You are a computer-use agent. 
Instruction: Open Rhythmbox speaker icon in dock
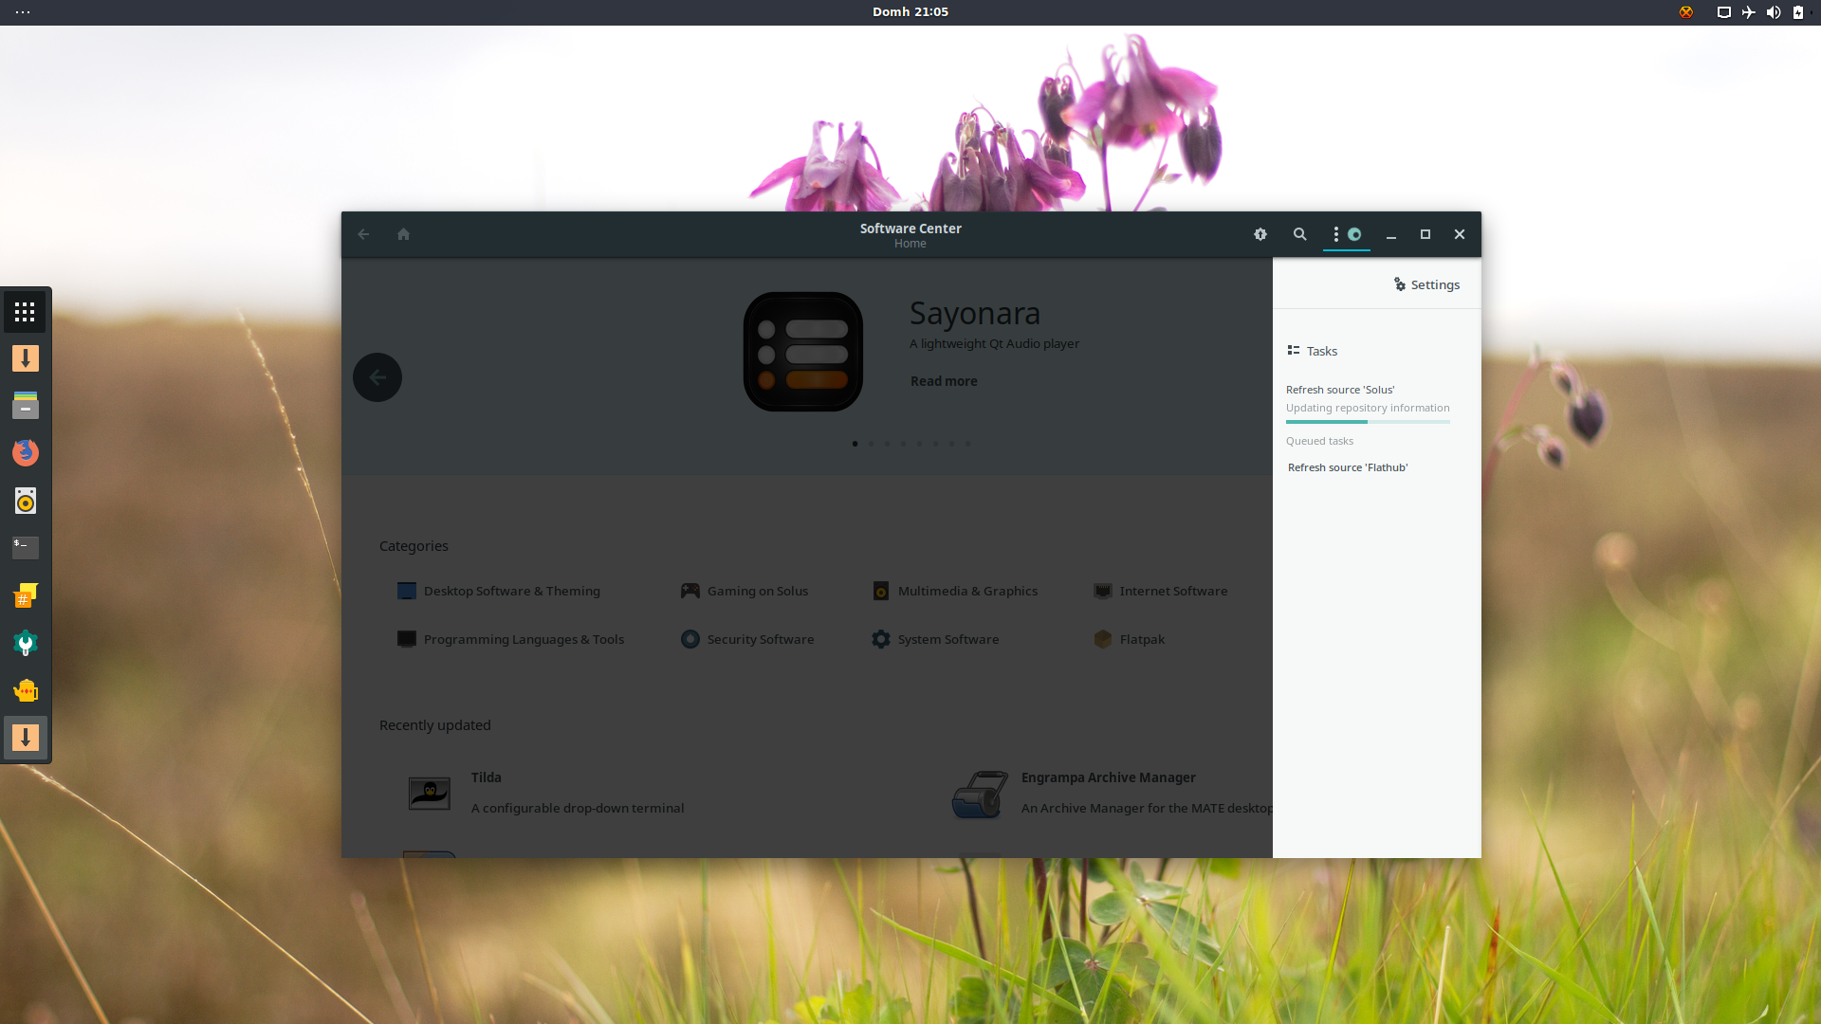tap(26, 501)
